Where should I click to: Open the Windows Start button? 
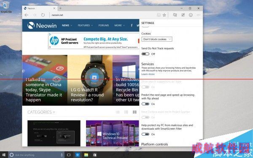point(4,155)
